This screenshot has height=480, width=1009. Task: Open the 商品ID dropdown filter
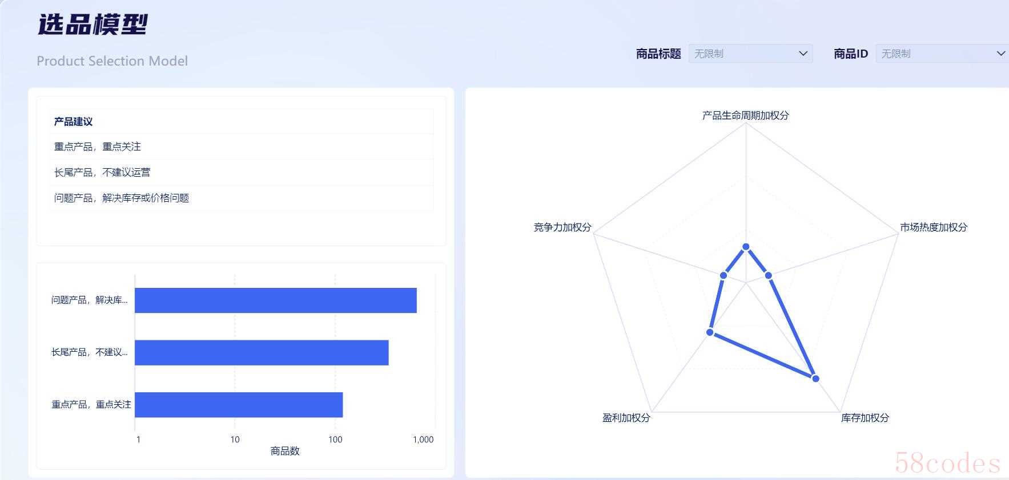941,54
